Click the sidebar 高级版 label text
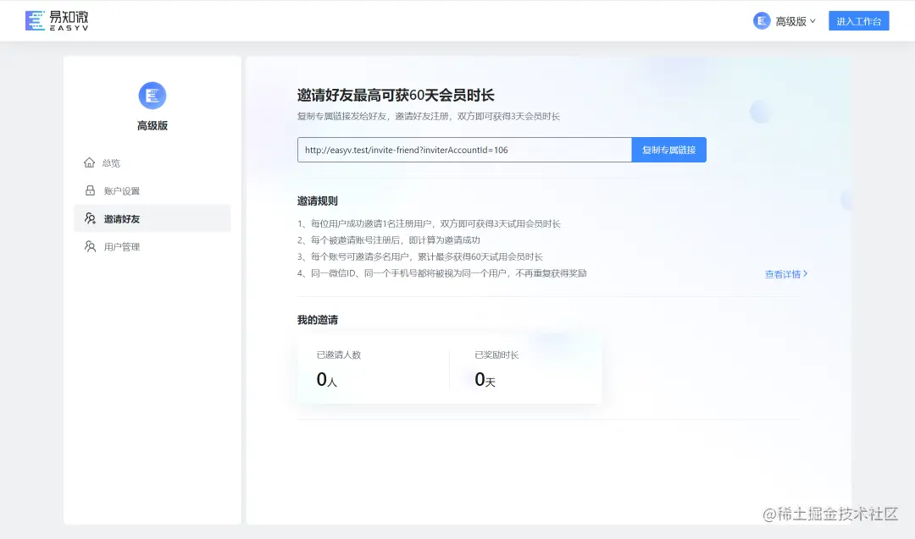The width and height of the screenshot is (915, 539). point(152,125)
